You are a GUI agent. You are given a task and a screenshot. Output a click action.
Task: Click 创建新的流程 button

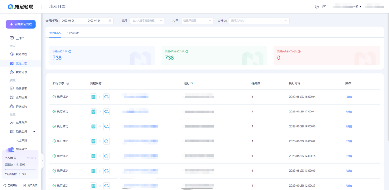[x=21, y=24]
